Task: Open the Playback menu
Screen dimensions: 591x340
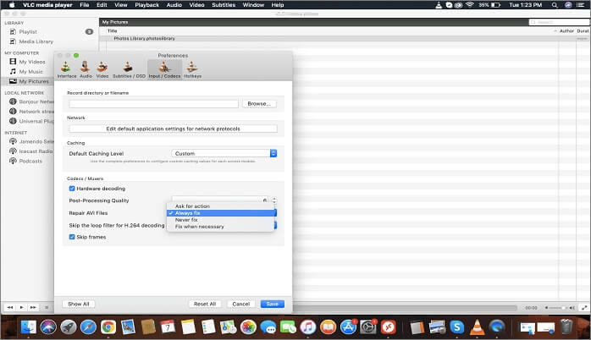Action: pos(146,5)
